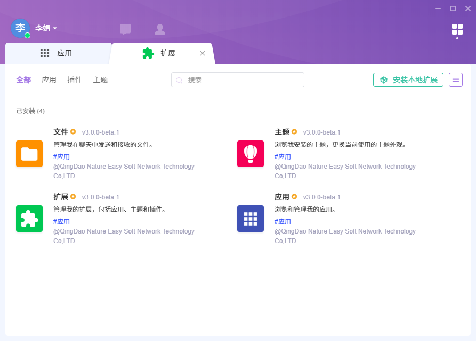Click the green Extensions puzzle icon
This screenshot has width=476, height=341.
(29, 219)
